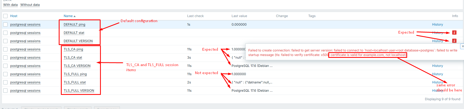Click the Host column header
This screenshot has width=464, height=109.
click(14, 16)
